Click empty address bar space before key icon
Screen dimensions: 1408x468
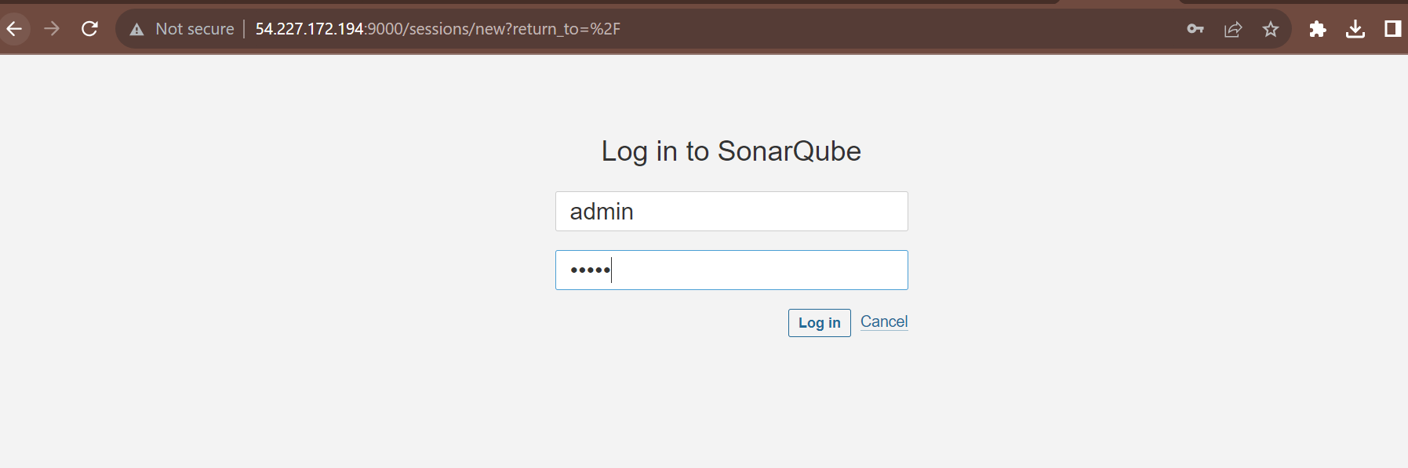coord(902,29)
